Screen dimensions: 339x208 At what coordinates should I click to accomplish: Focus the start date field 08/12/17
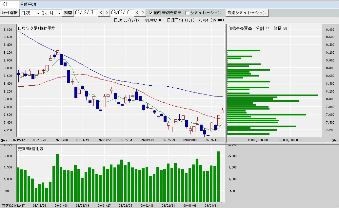pyautogui.click(x=86, y=13)
